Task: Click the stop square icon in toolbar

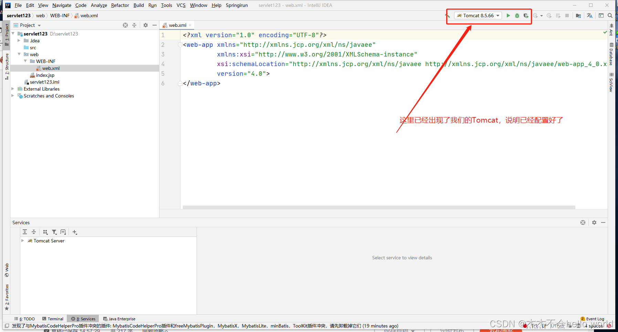Action: (567, 15)
